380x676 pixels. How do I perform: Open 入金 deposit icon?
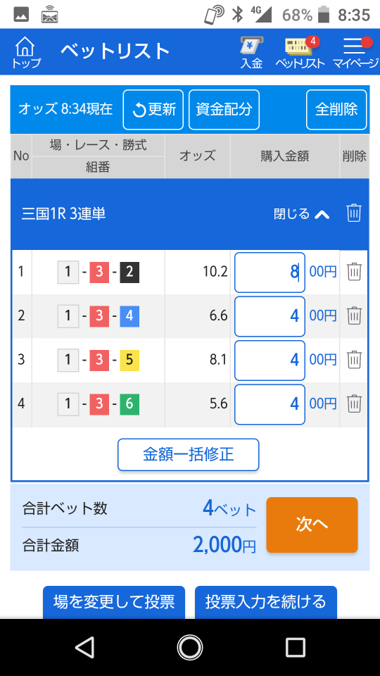(x=252, y=52)
